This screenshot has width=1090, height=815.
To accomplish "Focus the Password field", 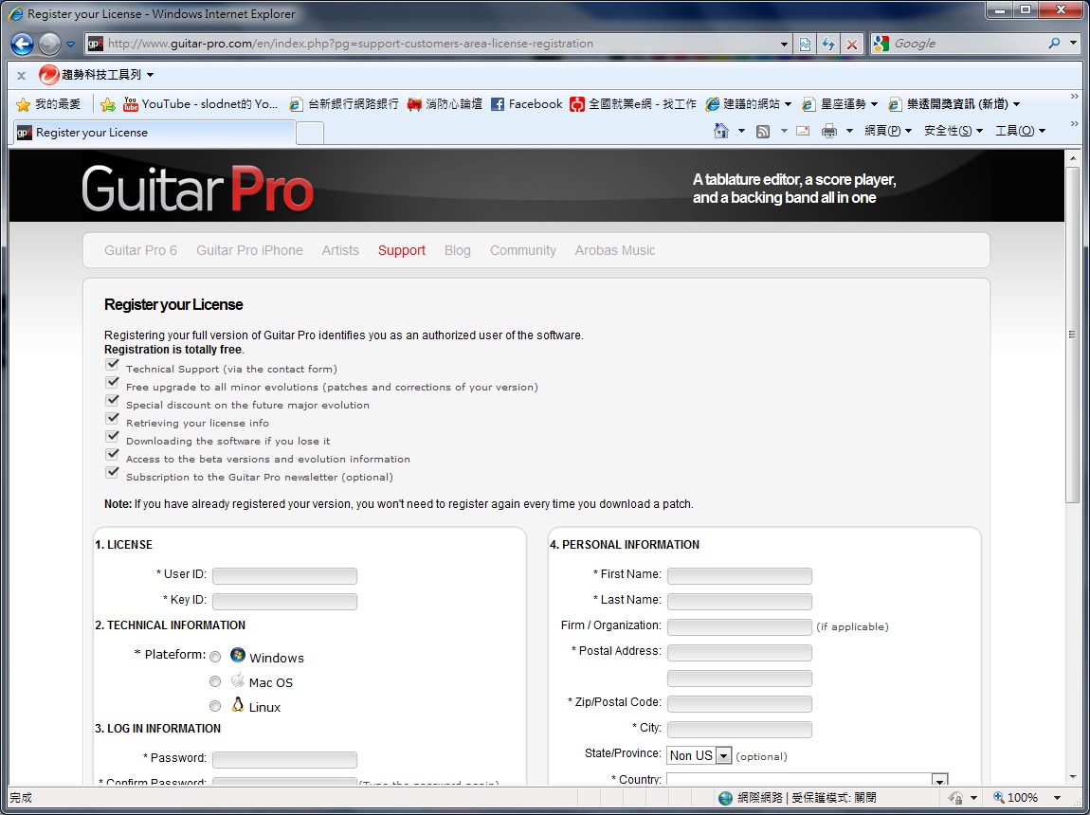I will [285, 759].
